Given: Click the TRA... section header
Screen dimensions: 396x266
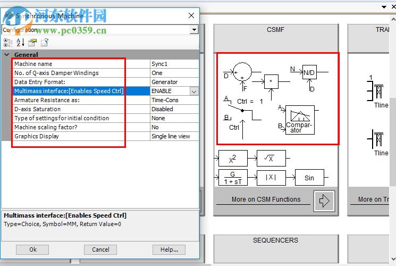Looking at the screenshot, I should [x=382, y=30].
